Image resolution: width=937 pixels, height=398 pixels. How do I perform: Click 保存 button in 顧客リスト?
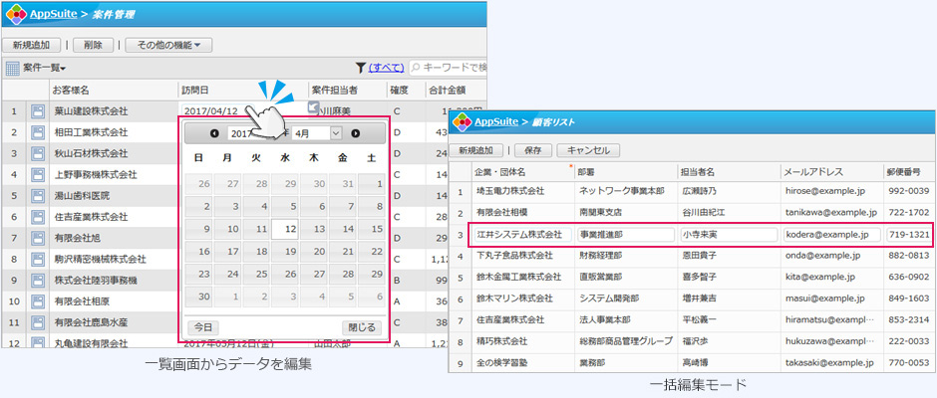click(531, 150)
